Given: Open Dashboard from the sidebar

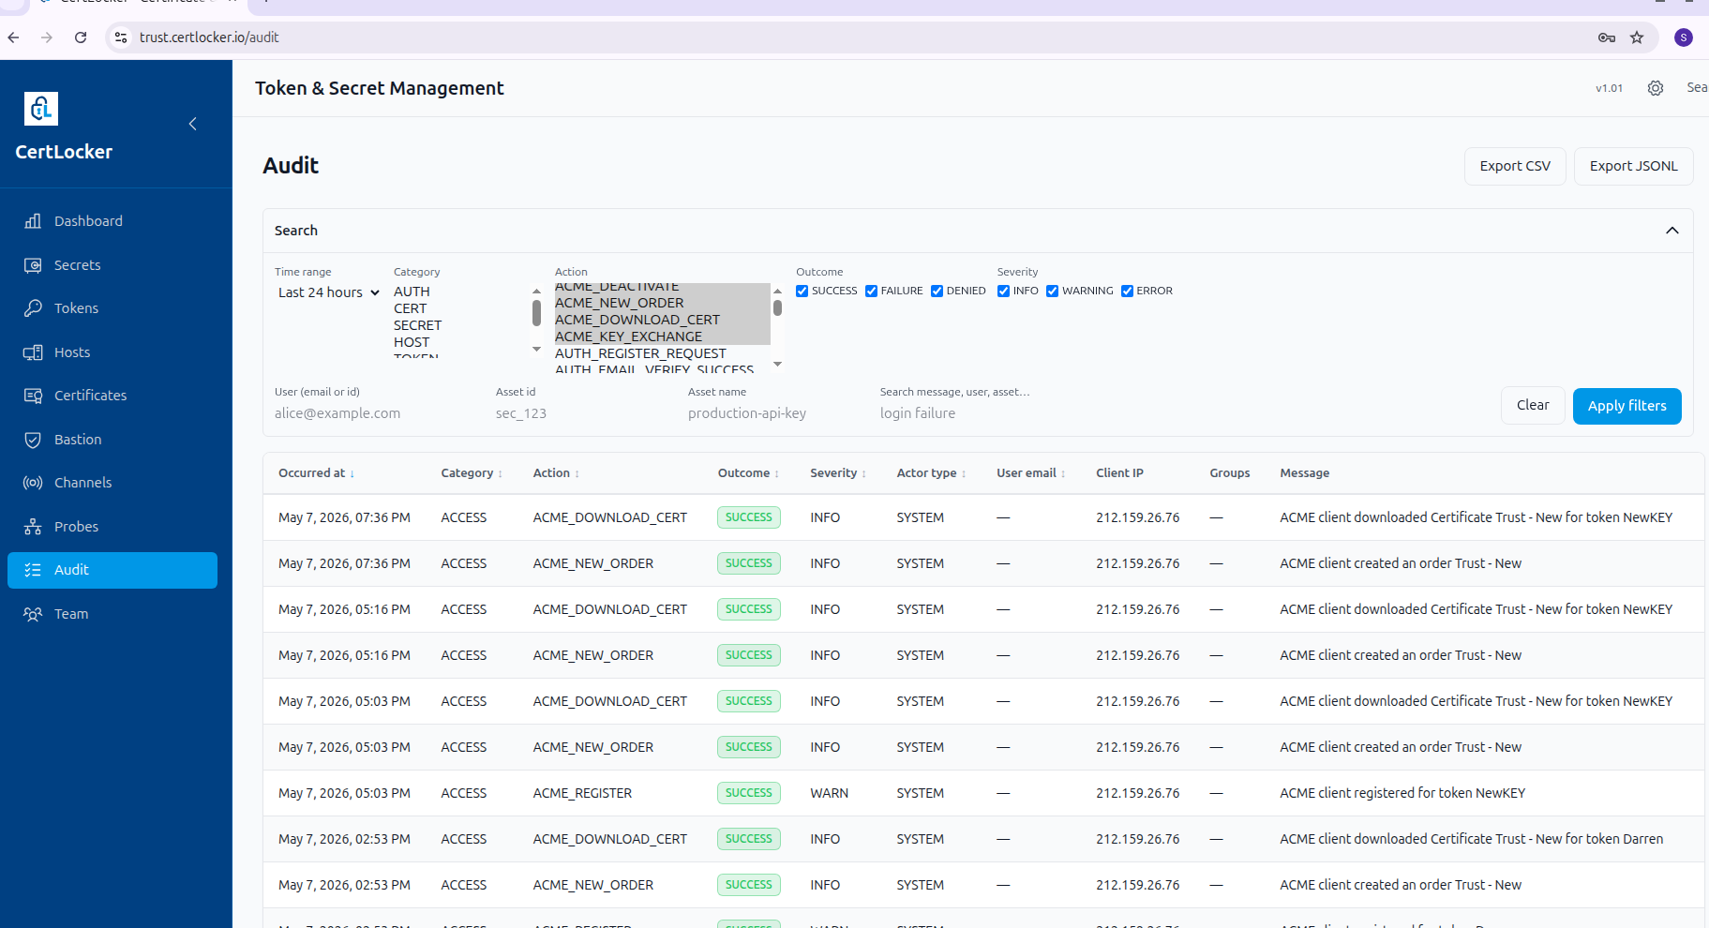Looking at the screenshot, I should tap(112, 221).
